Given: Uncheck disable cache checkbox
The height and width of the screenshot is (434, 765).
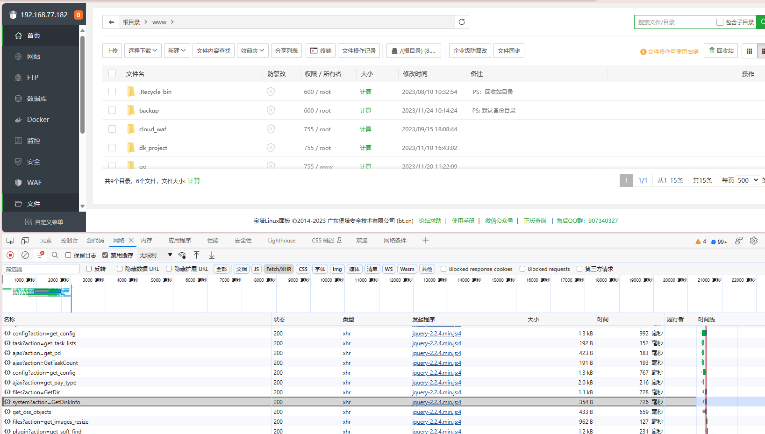Looking at the screenshot, I should pyautogui.click(x=105, y=255).
